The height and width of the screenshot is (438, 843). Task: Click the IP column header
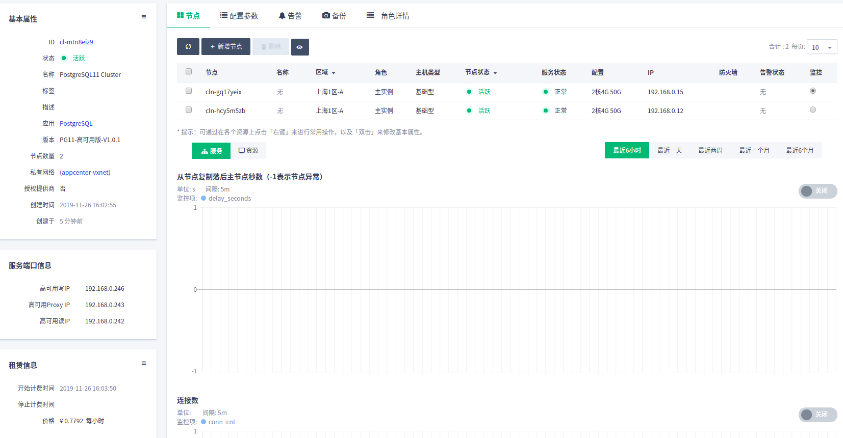click(x=651, y=73)
